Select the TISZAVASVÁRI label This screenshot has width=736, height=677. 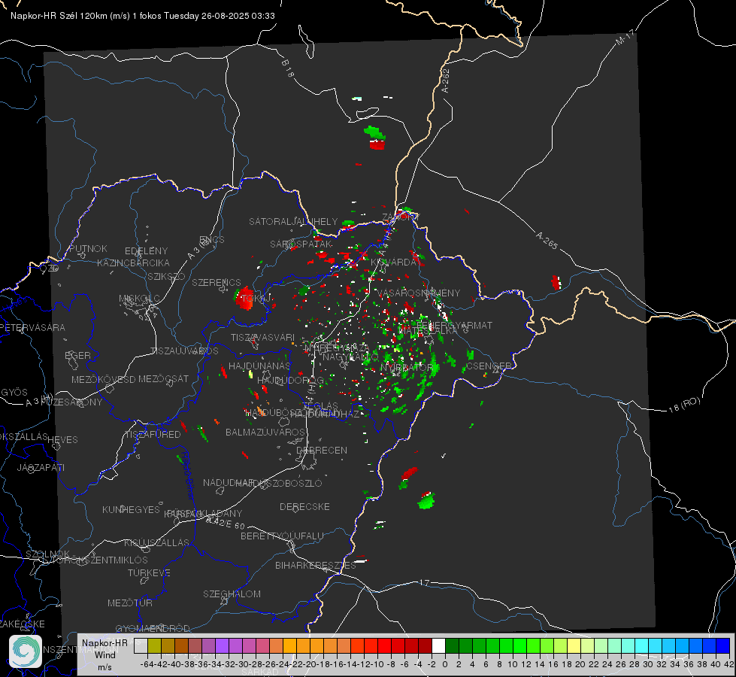point(262,337)
